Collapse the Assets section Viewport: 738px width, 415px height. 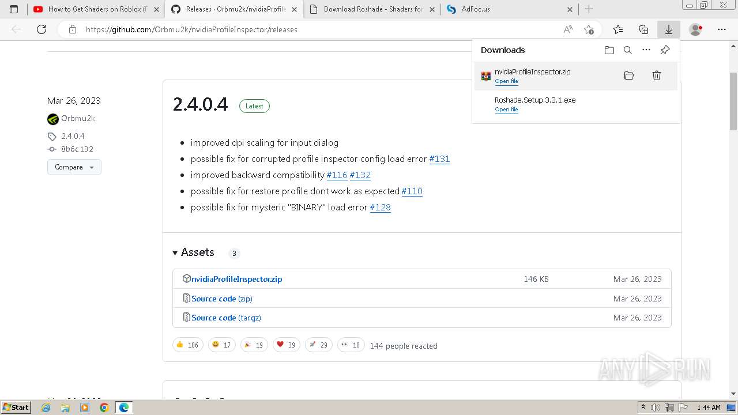194,252
